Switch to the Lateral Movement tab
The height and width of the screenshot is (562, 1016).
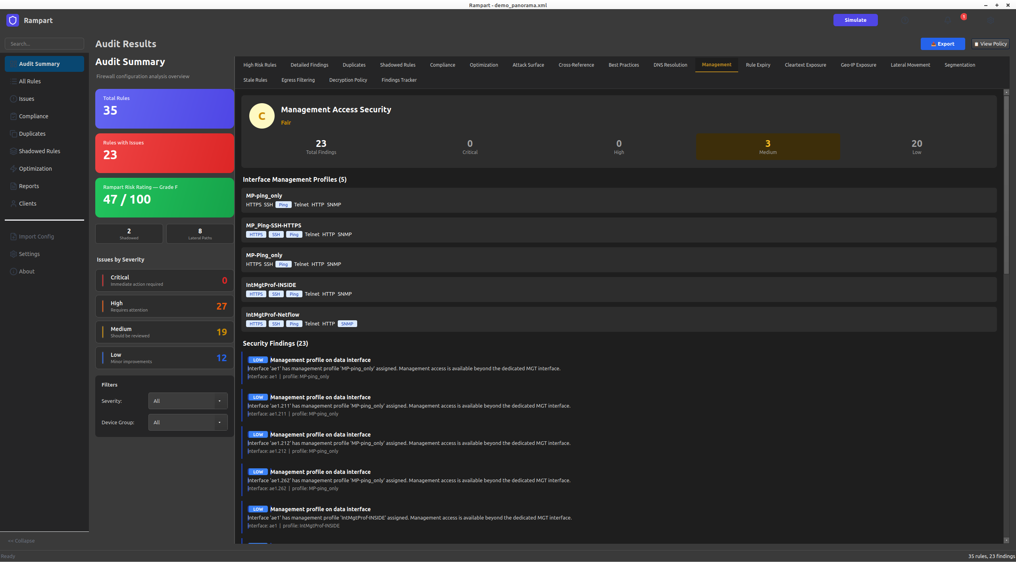(910, 65)
